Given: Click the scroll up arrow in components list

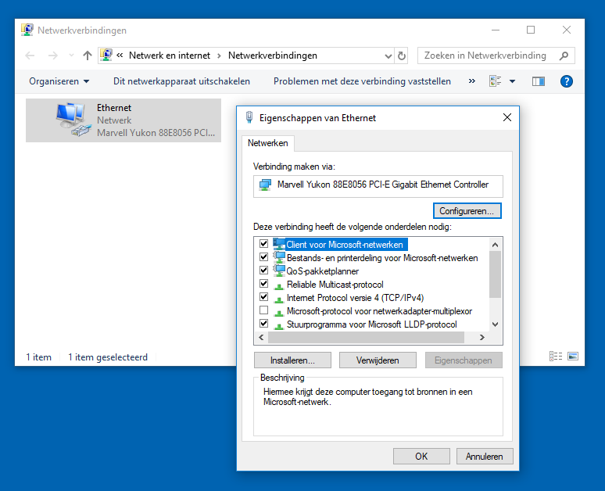Looking at the screenshot, I should (x=496, y=245).
